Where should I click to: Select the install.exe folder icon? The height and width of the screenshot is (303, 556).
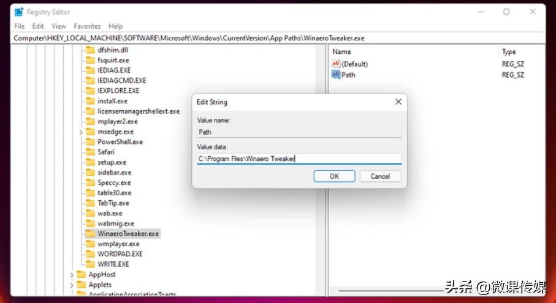pyautogui.click(x=91, y=101)
